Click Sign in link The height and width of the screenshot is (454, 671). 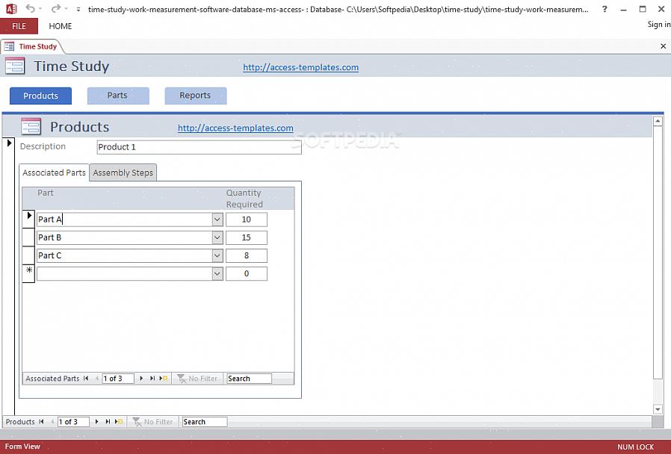pyautogui.click(x=659, y=25)
